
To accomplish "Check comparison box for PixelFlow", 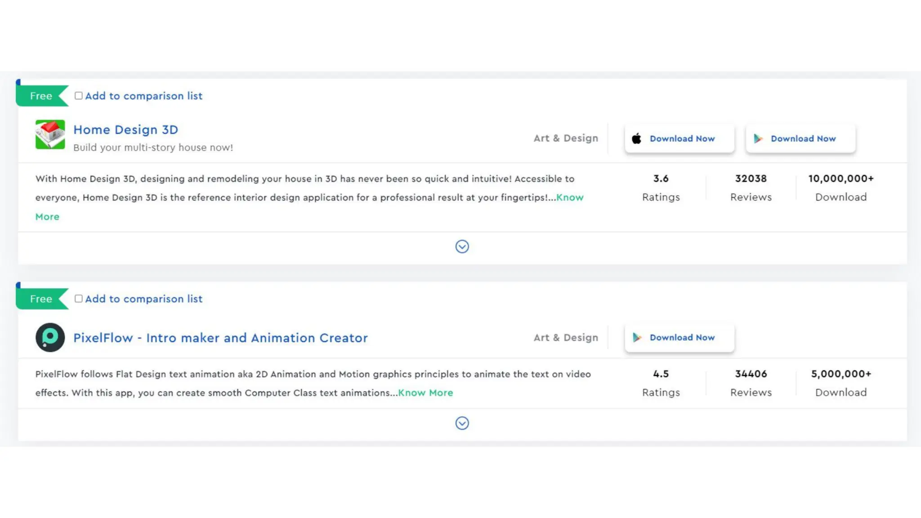I will [x=79, y=299].
